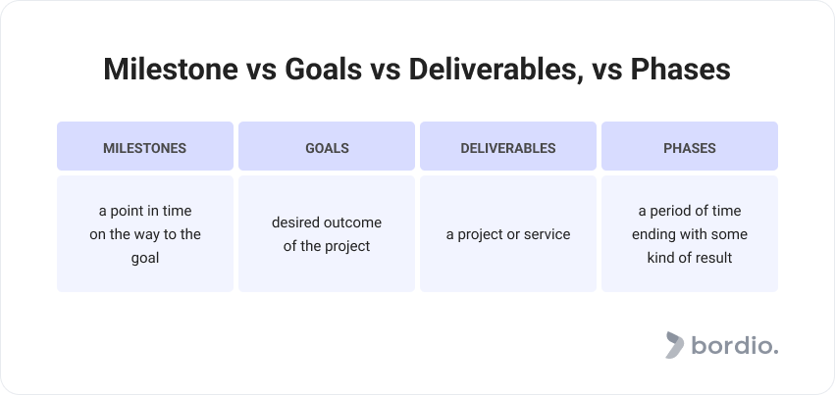The image size is (835, 395).
Task: Click the "a period of time" line
Action: point(690,211)
